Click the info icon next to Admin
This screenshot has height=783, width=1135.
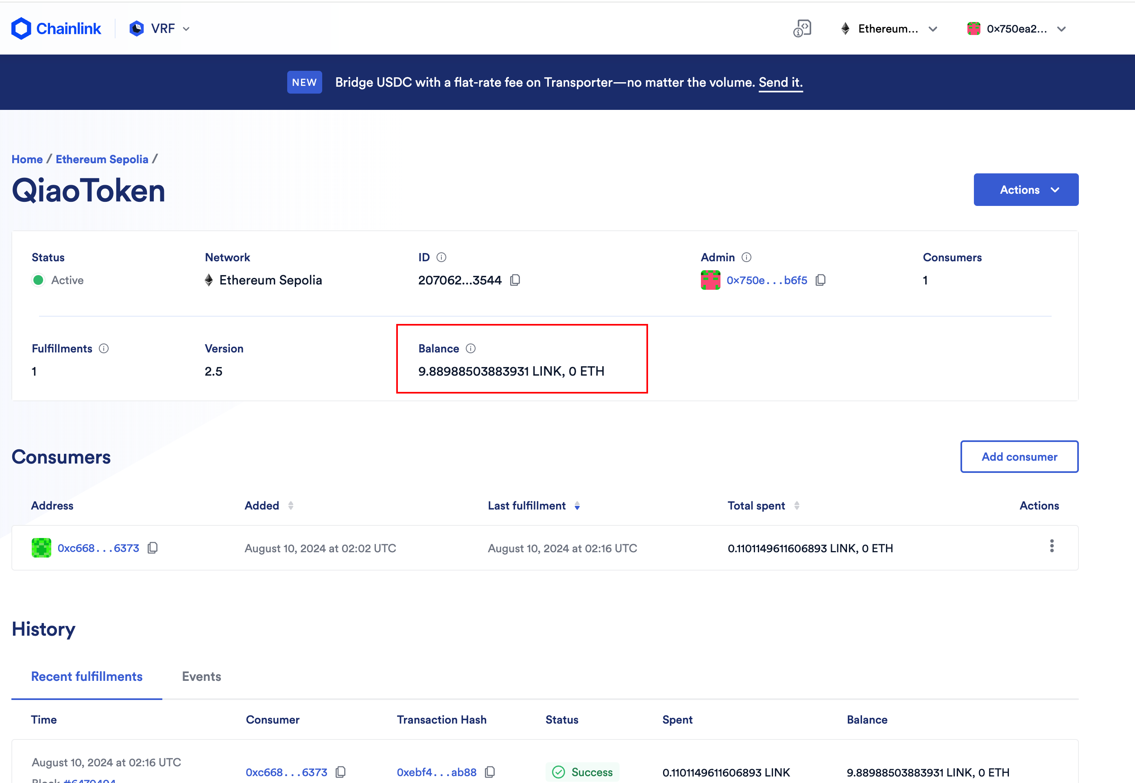click(746, 257)
